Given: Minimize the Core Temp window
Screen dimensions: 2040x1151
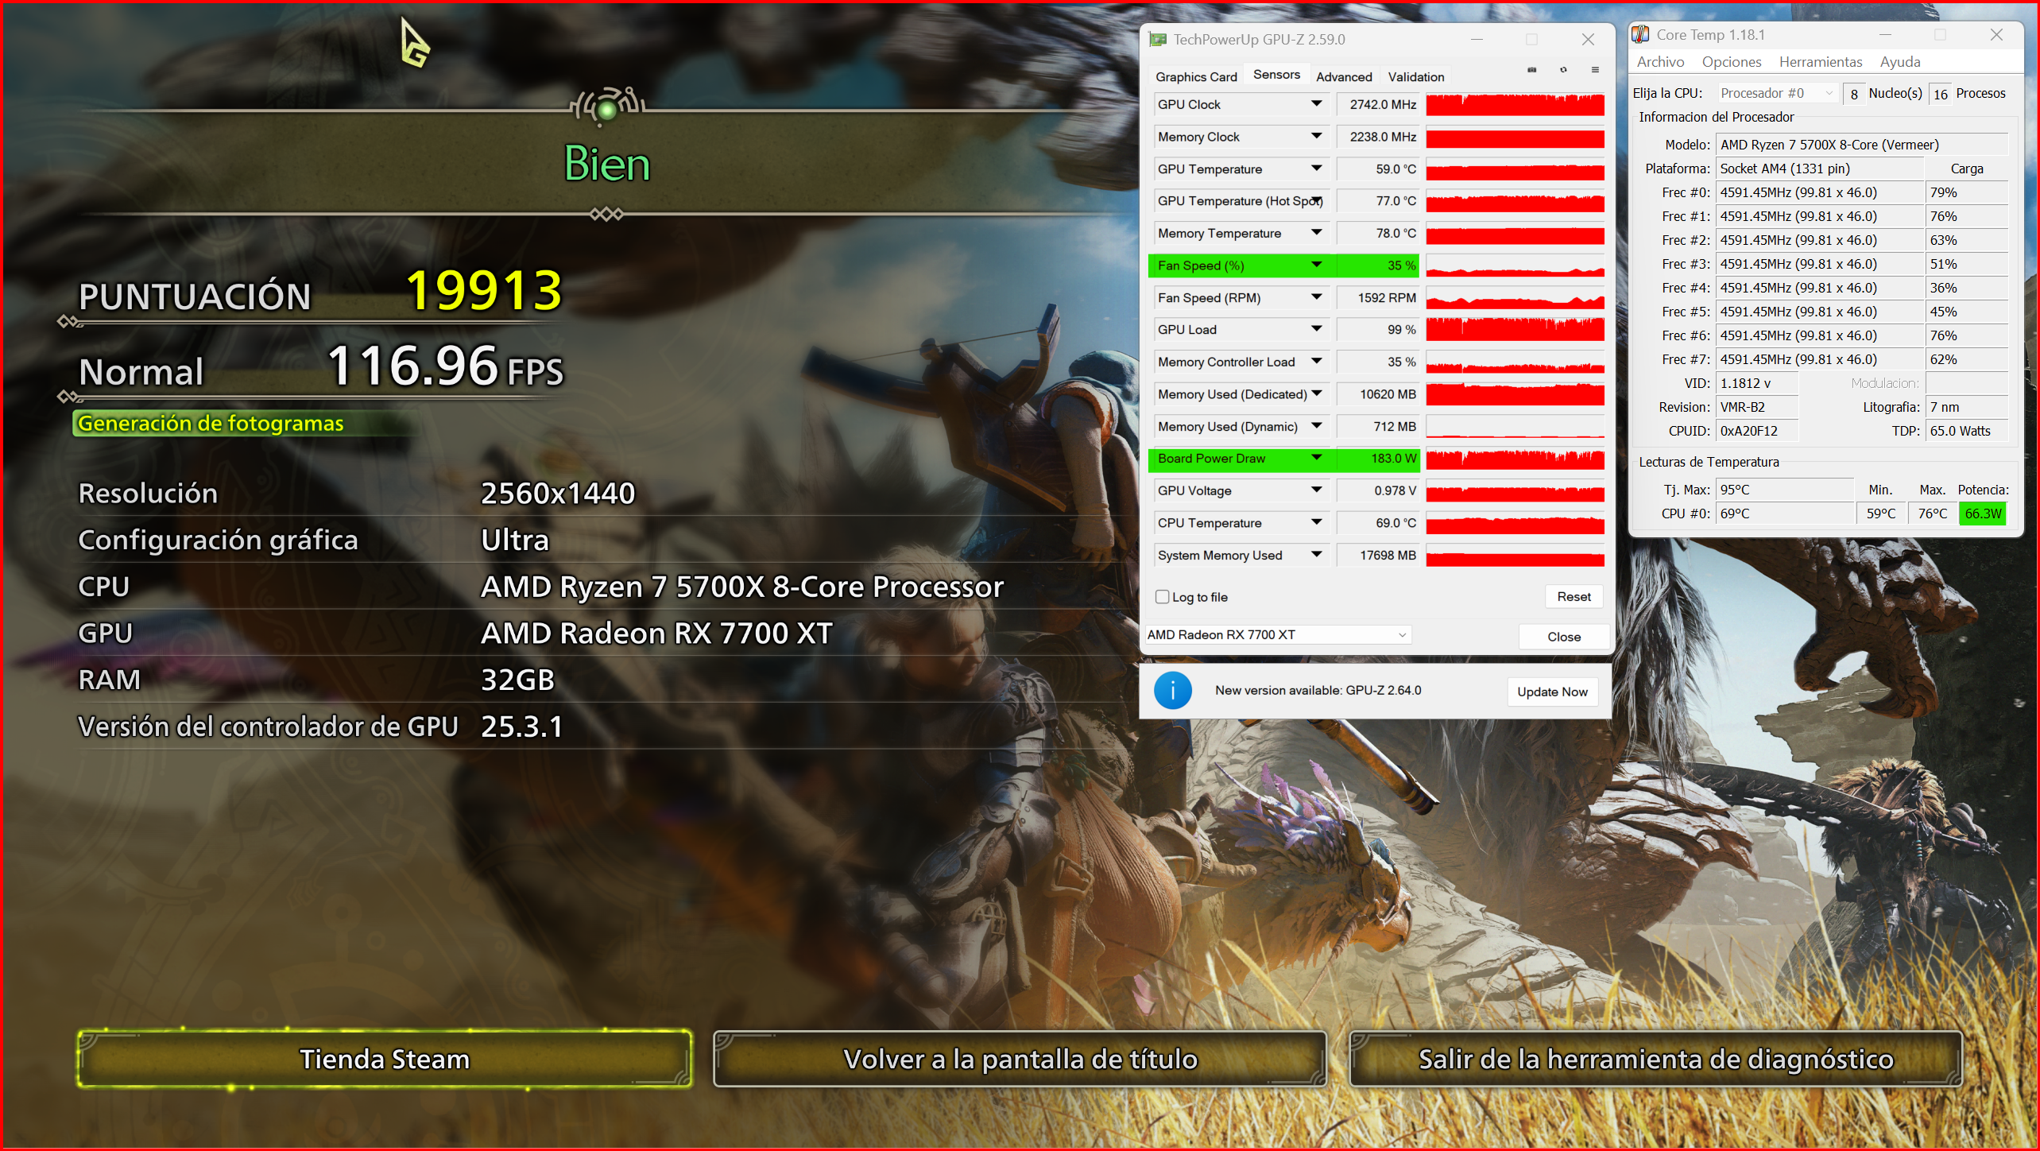Looking at the screenshot, I should (x=1884, y=35).
